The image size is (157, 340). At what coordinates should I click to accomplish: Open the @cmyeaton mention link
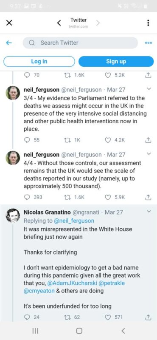(39, 291)
